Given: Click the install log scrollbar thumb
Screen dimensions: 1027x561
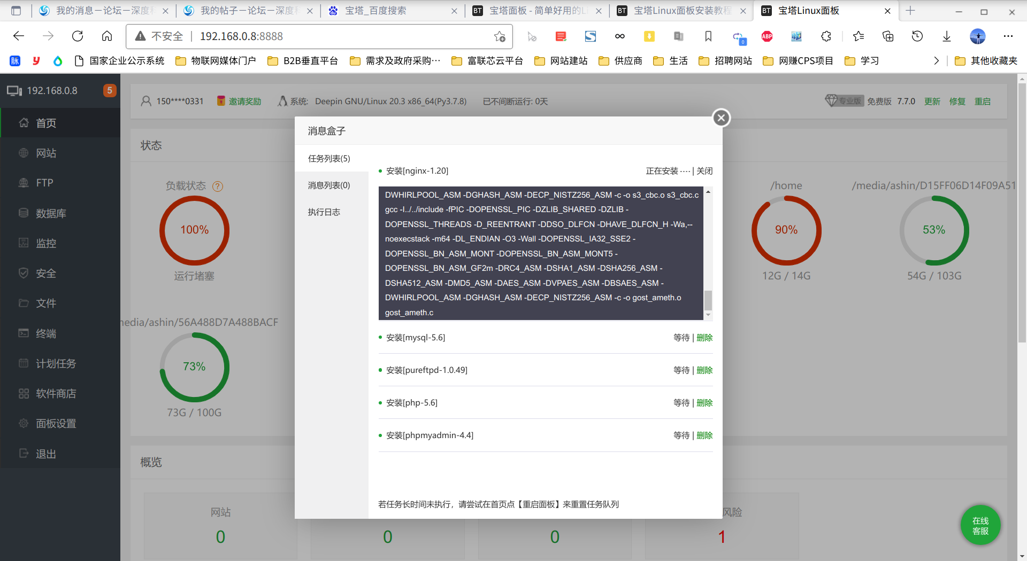Looking at the screenshot, I should click(x=708, y=300).
